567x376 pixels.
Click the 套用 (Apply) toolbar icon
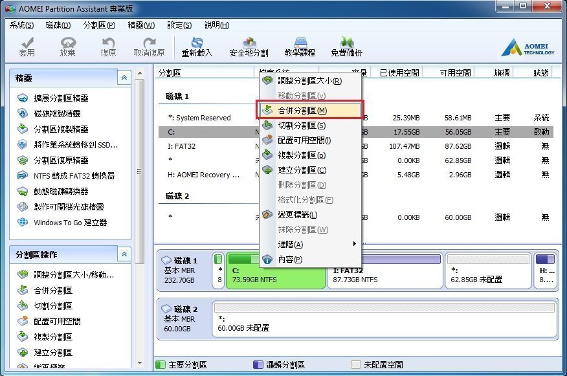[x=27, y=47]
